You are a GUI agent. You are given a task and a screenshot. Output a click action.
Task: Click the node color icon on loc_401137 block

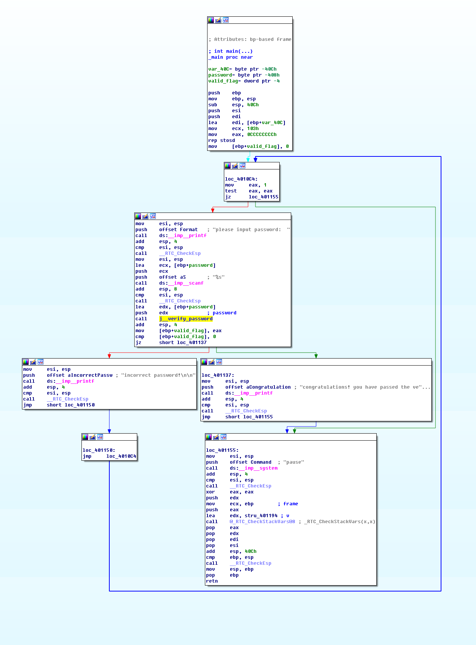[204, 362]
